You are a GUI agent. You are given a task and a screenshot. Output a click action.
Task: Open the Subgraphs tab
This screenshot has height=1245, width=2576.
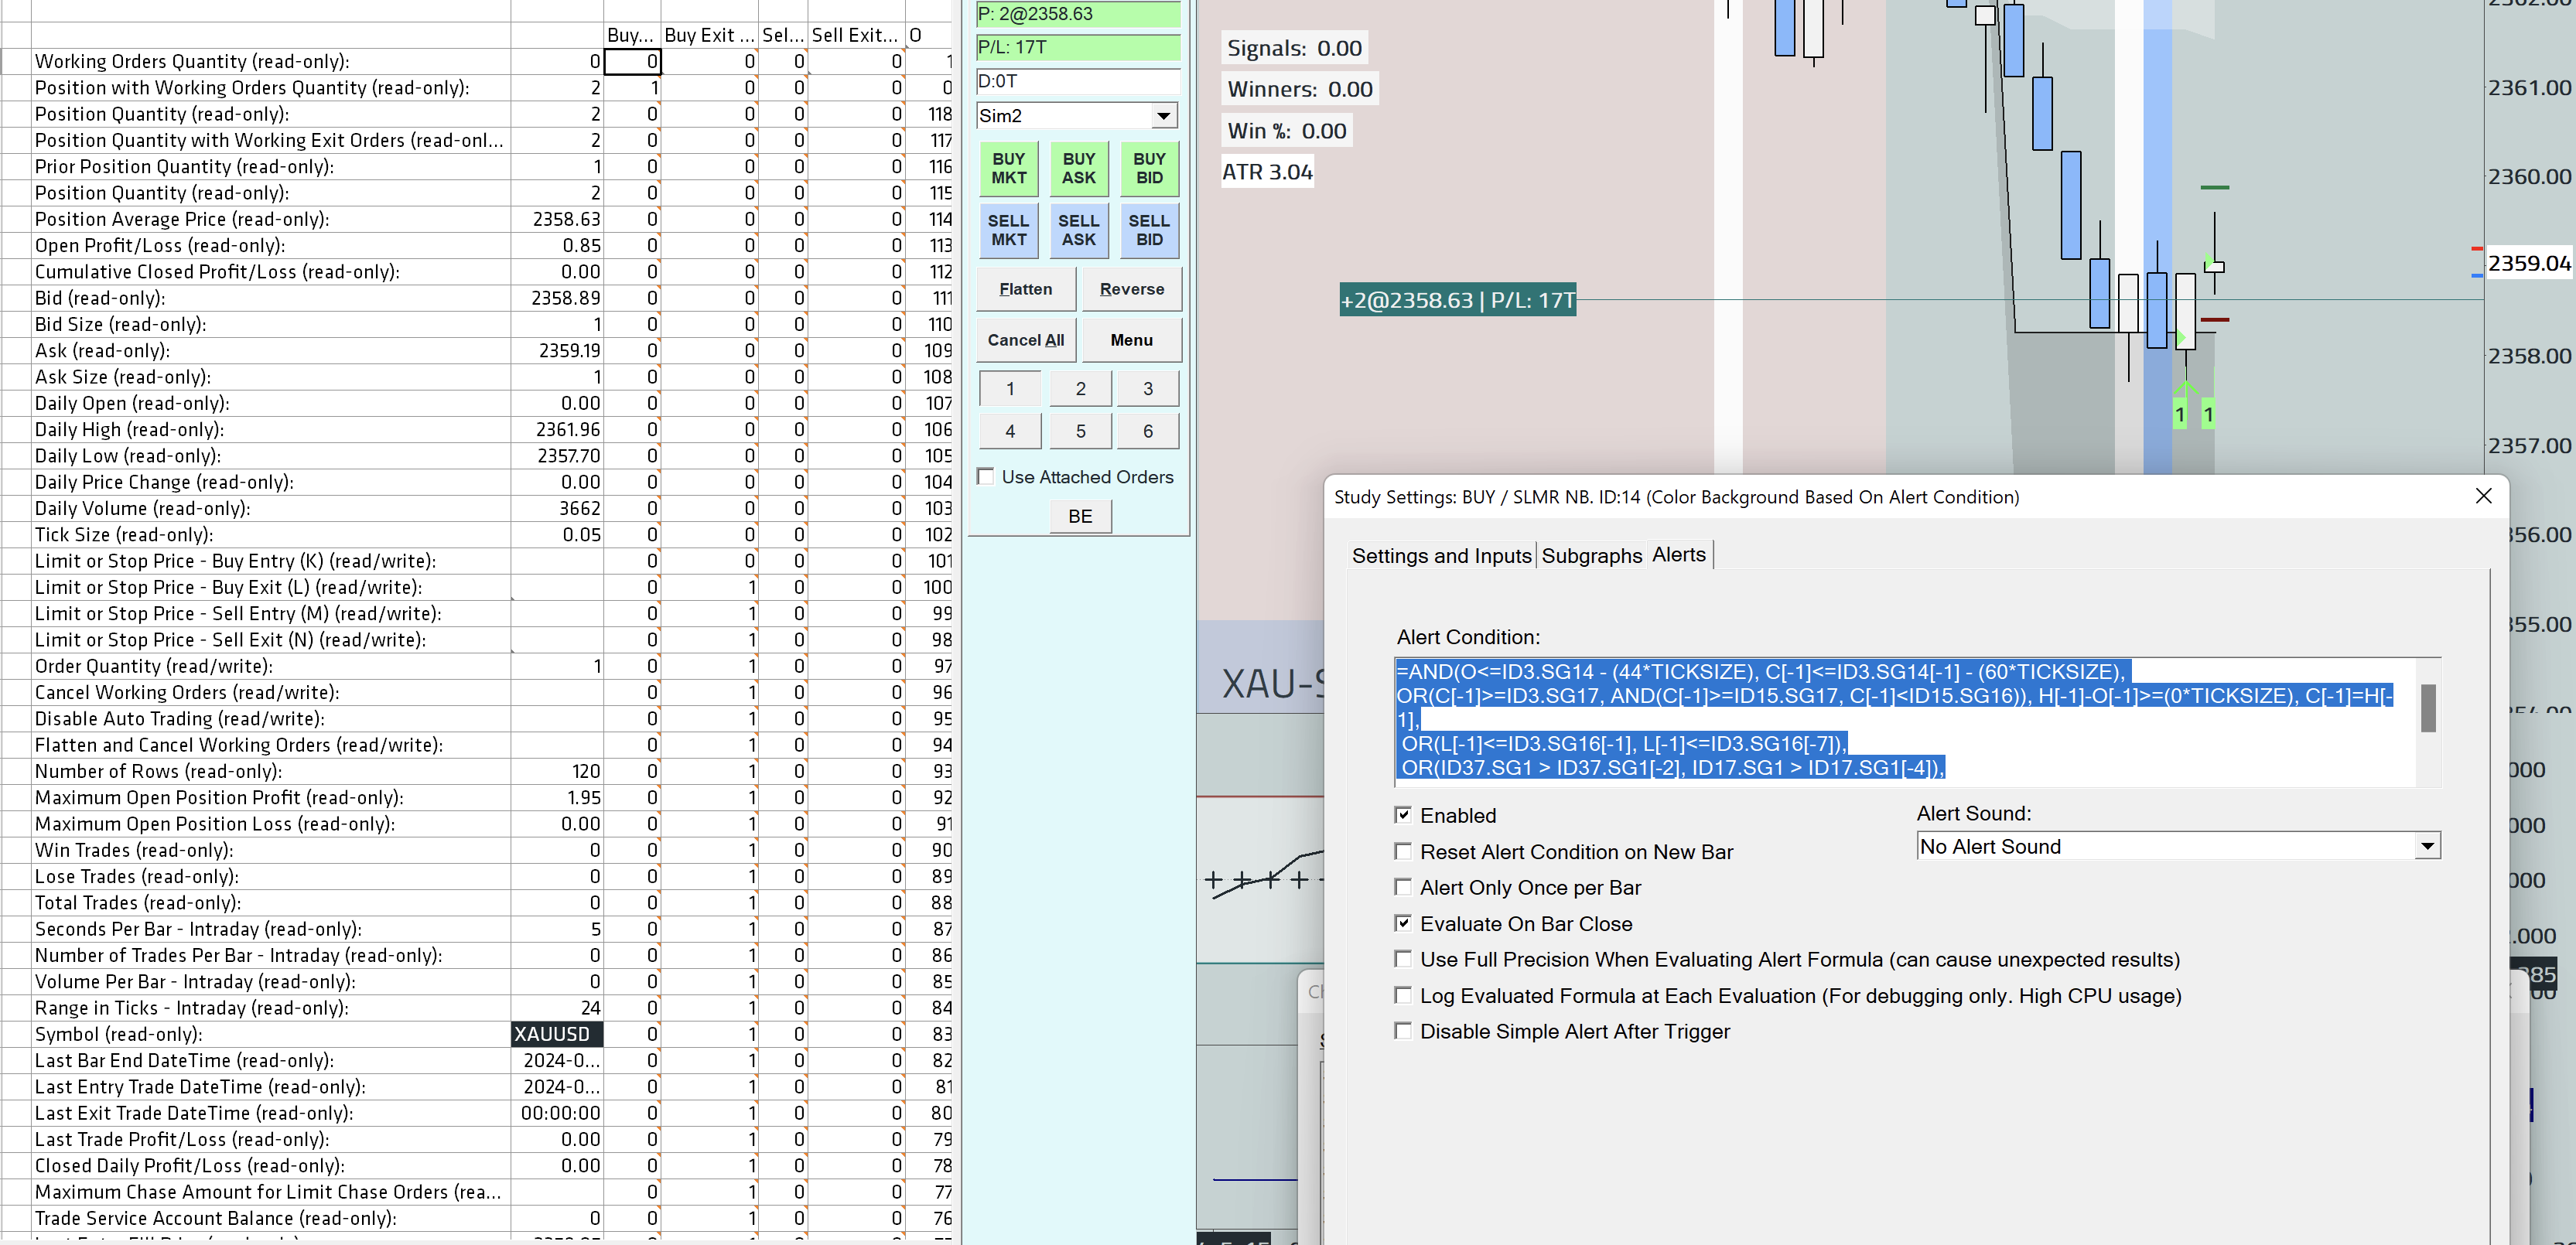pyautogui.click(x=1591, y=556)
